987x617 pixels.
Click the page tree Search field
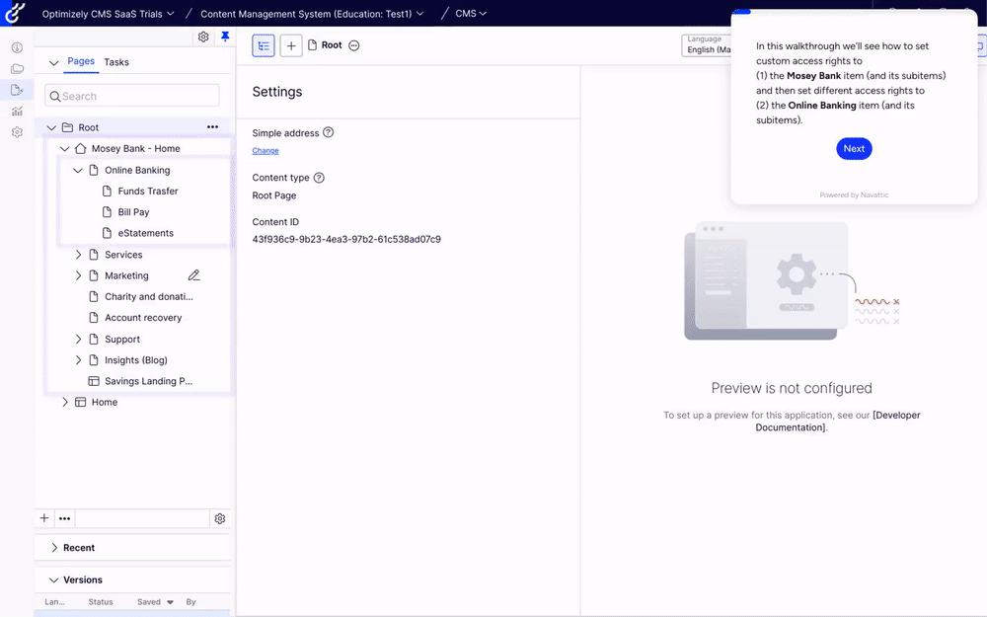pyautogui.click(x=132, y=96)
